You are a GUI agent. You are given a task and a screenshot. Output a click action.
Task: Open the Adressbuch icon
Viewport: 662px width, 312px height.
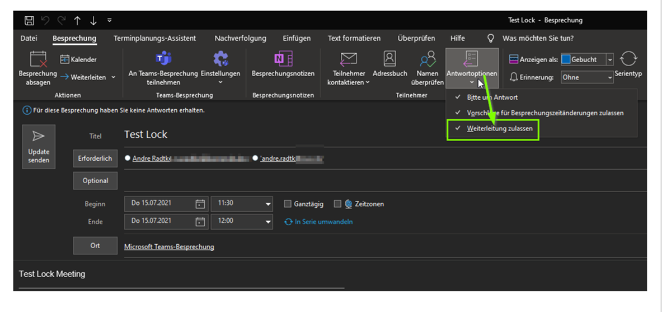[389, 58]
